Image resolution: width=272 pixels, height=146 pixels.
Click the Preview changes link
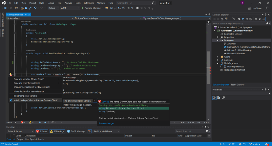(x=106, y=123)
